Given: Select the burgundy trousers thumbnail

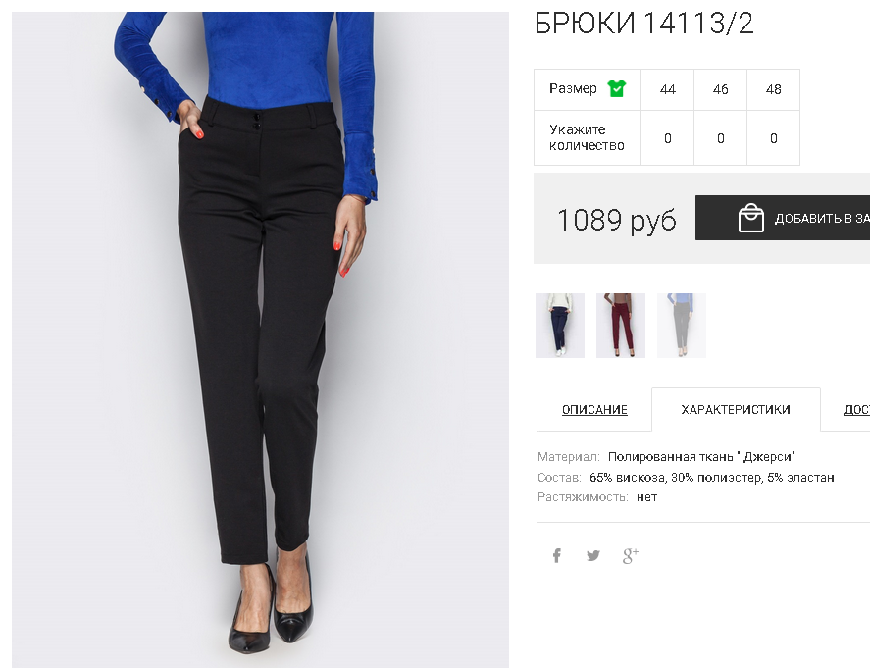Looking at the screenshot, I should point(621,326).
